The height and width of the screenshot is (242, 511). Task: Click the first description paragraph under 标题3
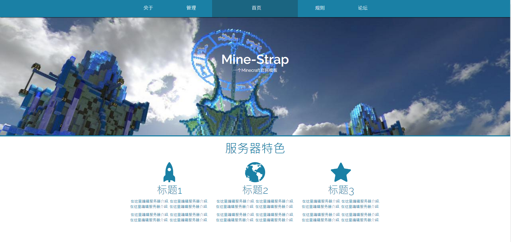tap(341, 204)
